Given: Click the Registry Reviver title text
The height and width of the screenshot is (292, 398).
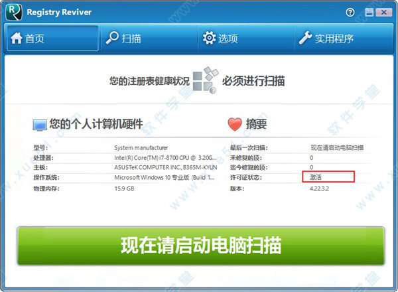Looking at the screenshot, I should point(59,12).
